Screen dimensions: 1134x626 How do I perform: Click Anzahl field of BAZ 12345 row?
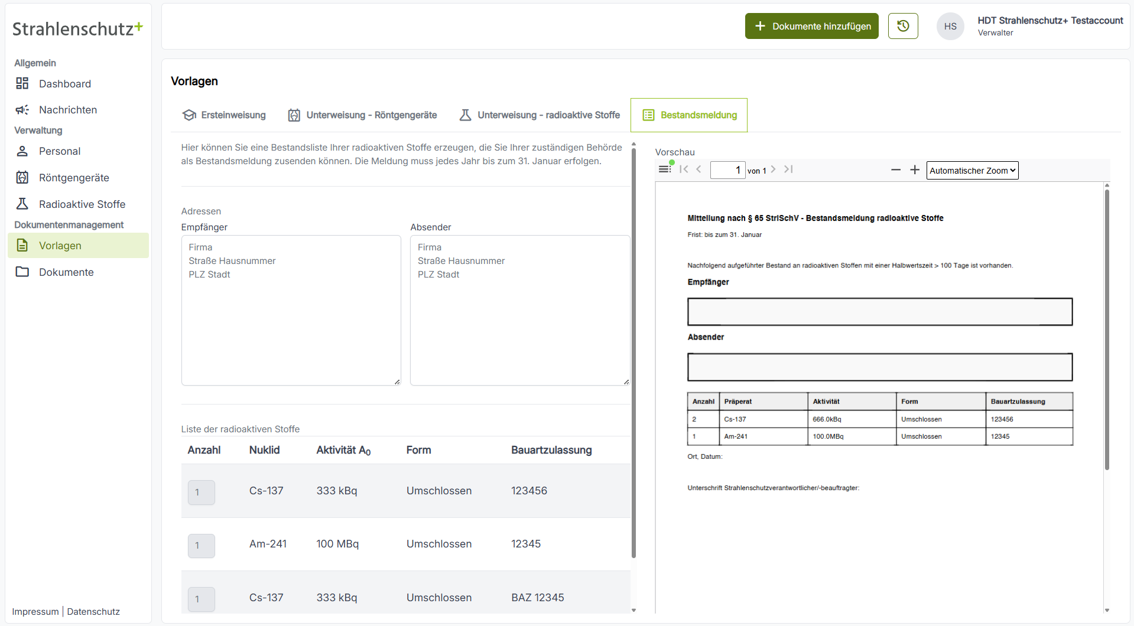(202, 599)
